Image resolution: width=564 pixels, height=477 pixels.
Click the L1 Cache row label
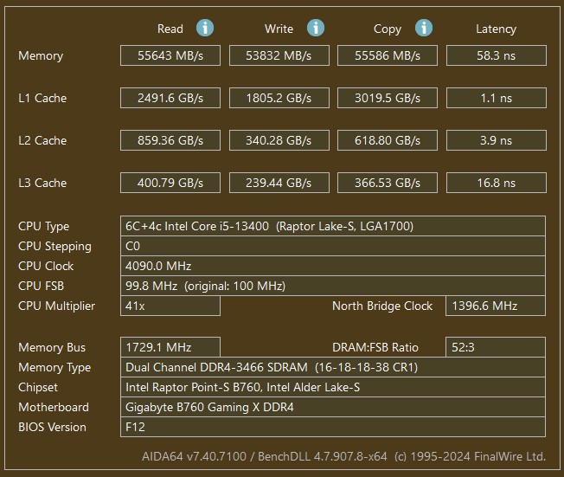click(42, 98)
